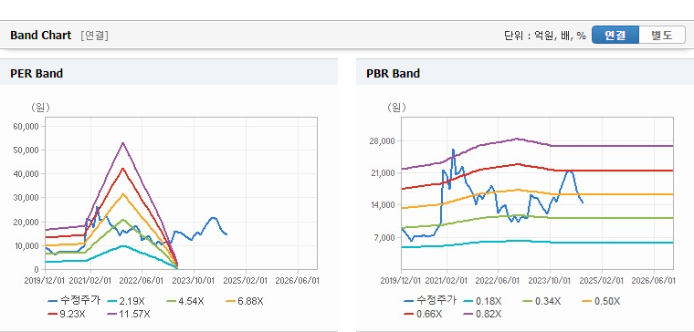This screenshot has width=694, height=332.
Task: Click the 7,000 y-axis label in PBR chart
Action: (x=384, y=237)
